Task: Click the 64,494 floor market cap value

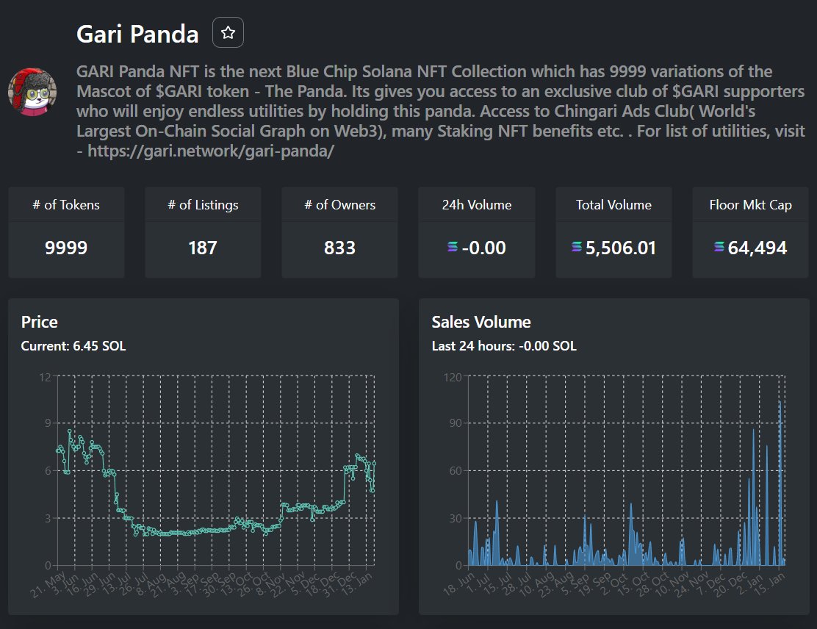Action: click(757, 248)
